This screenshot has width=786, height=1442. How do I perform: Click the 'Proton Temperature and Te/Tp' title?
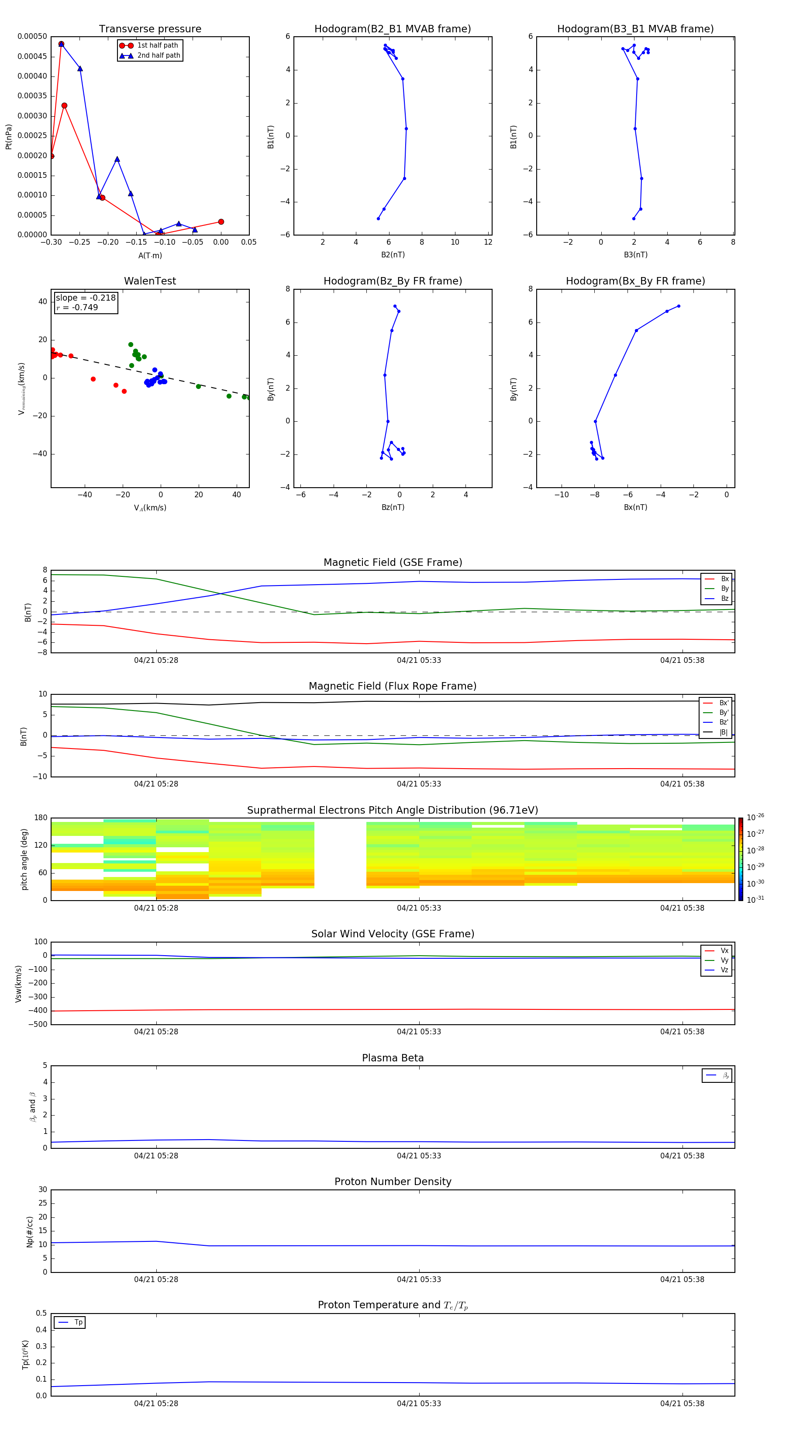click(x=393, y=1305)
